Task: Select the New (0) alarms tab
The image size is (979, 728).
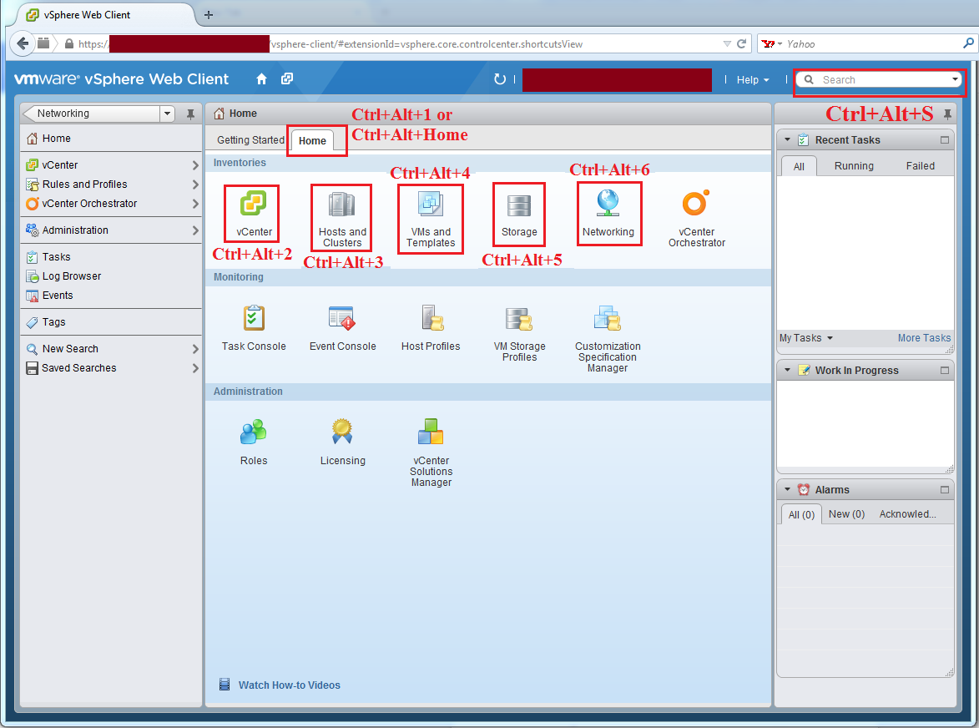Action: (x=846, y=513)
